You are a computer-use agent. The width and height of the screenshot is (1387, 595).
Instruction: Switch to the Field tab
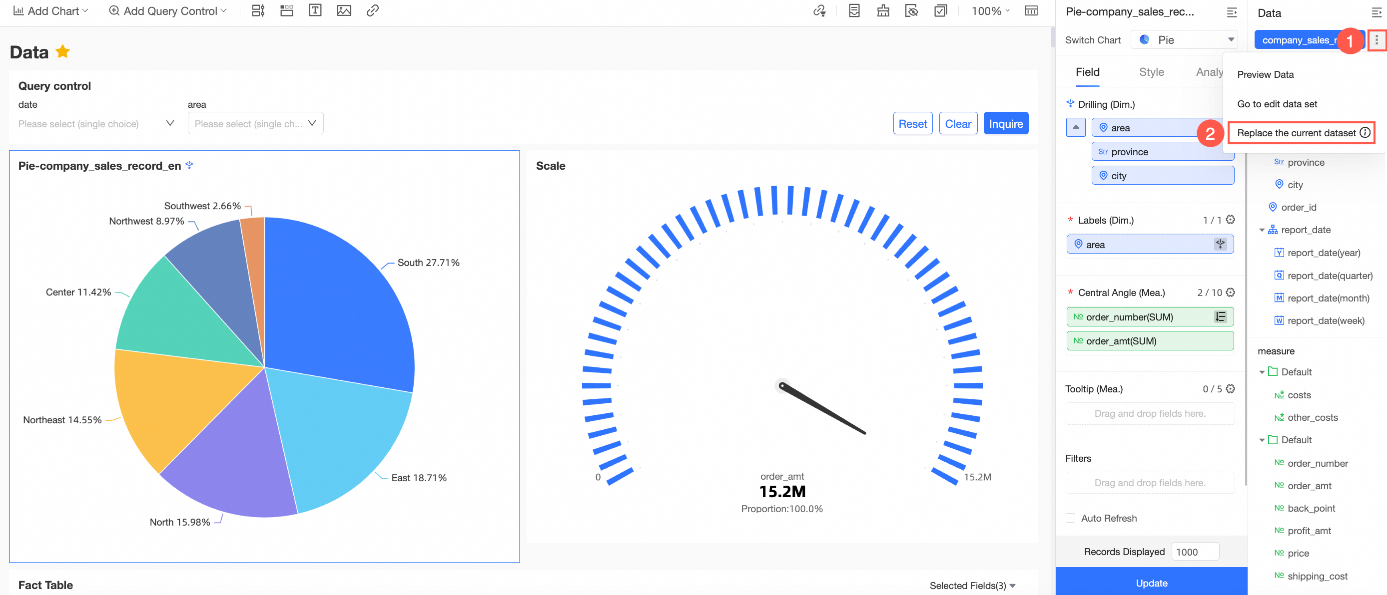(1087, 72)
